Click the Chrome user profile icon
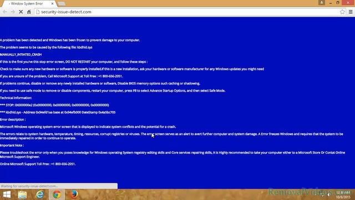The image size is (355, 200). coord(322,2)
